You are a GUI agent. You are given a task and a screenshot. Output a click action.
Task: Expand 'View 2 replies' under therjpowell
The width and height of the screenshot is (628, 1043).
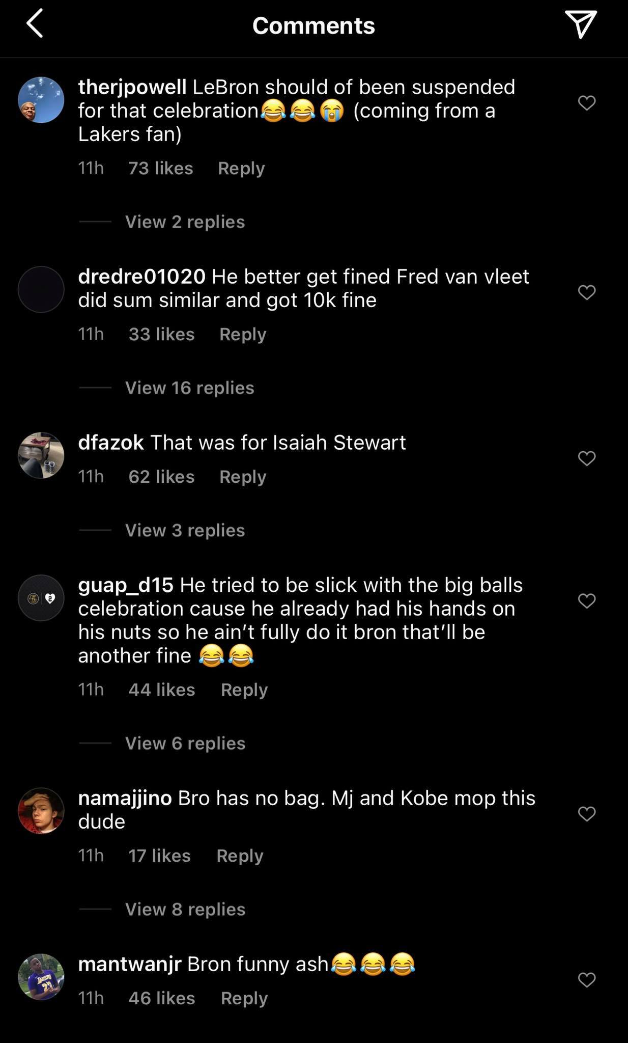tap(185, 222)
